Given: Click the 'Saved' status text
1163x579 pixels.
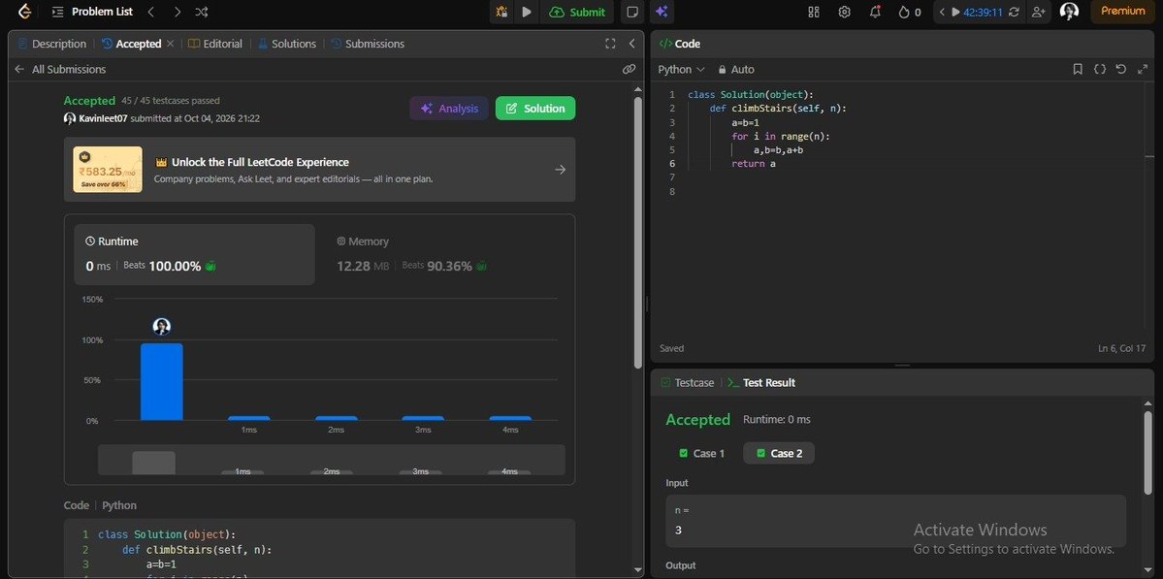Looking at the screenshot, I should tap(672, 348).
